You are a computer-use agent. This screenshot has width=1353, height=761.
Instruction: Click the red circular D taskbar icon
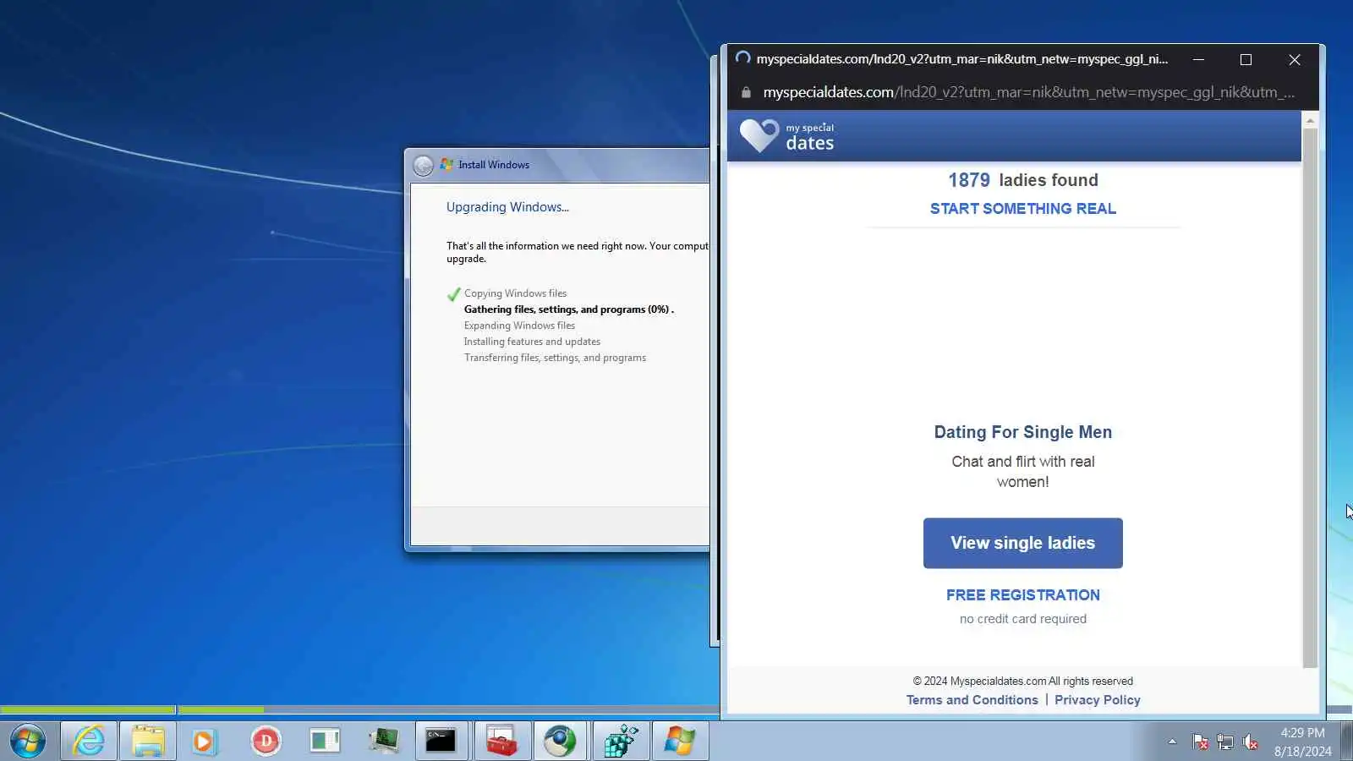pos(266,742)
